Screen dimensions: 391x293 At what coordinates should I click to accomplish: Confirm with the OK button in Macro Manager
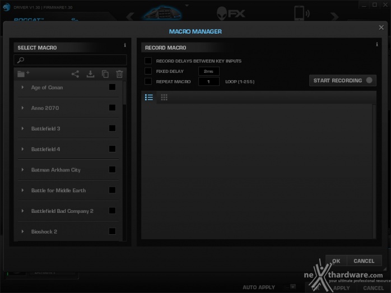pyautogui.click(x=336, y=261)
